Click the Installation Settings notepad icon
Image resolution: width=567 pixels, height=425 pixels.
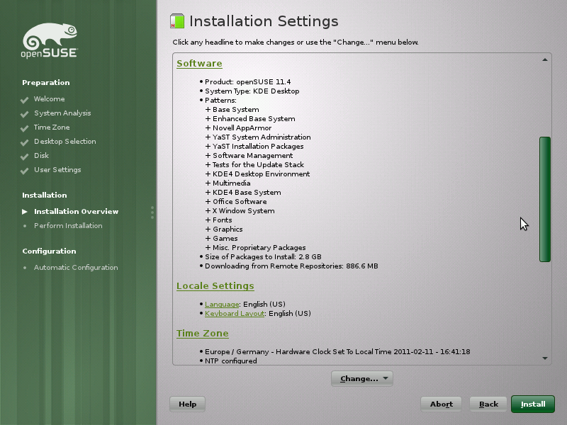coord(177,21)
